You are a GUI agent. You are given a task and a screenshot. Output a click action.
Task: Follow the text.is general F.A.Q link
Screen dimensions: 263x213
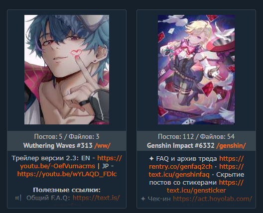click(96, 198)
